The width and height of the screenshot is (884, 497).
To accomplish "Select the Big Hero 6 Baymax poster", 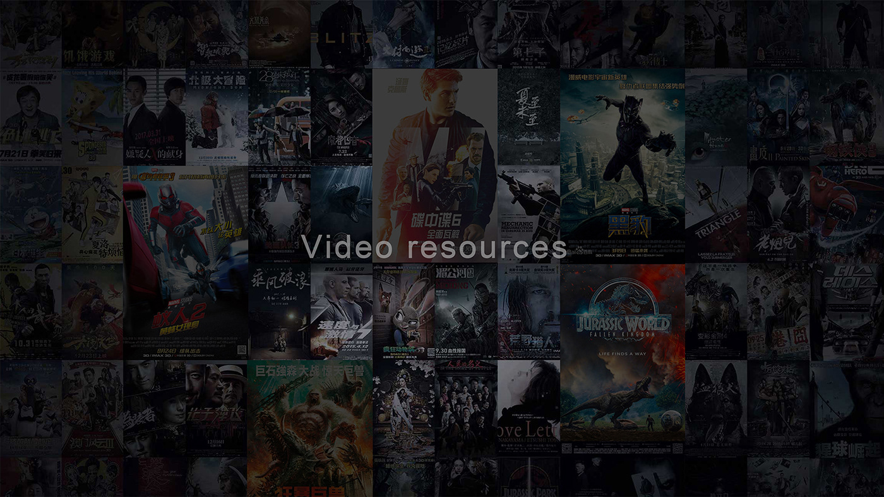I will point(847,214).
